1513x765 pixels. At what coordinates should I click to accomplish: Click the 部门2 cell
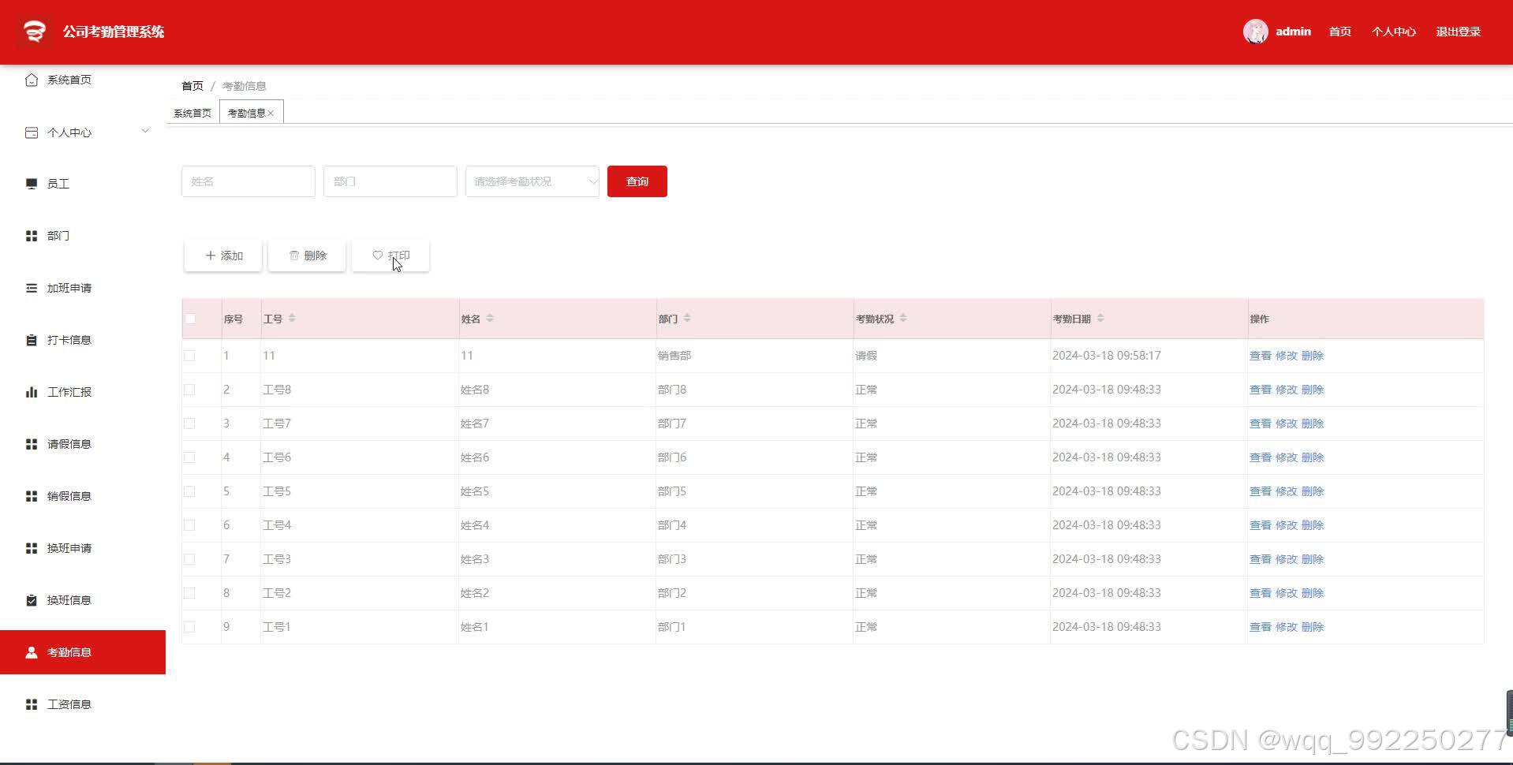pos(672,593)
